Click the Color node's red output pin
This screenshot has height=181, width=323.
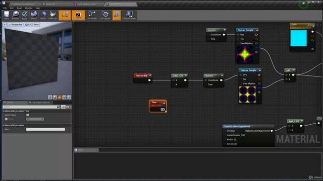pos(312,36)
